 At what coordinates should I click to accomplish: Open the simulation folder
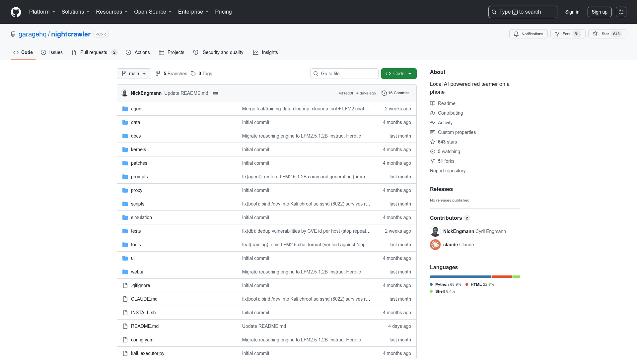tap(141, 217)
